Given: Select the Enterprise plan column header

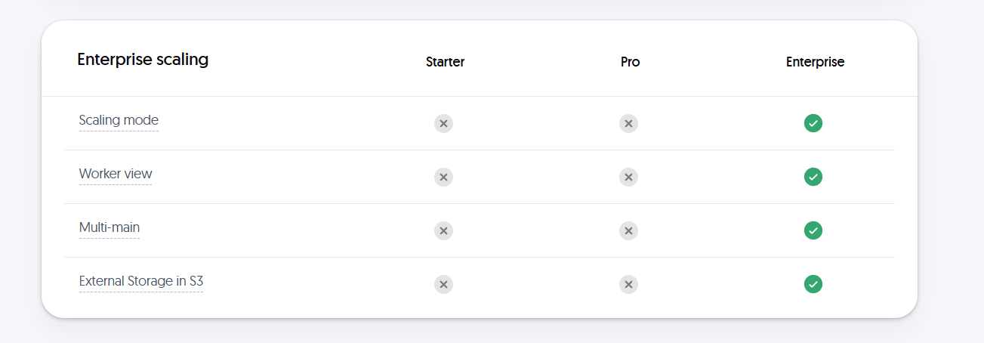Looking at the screenshot, I should (815, 62).
